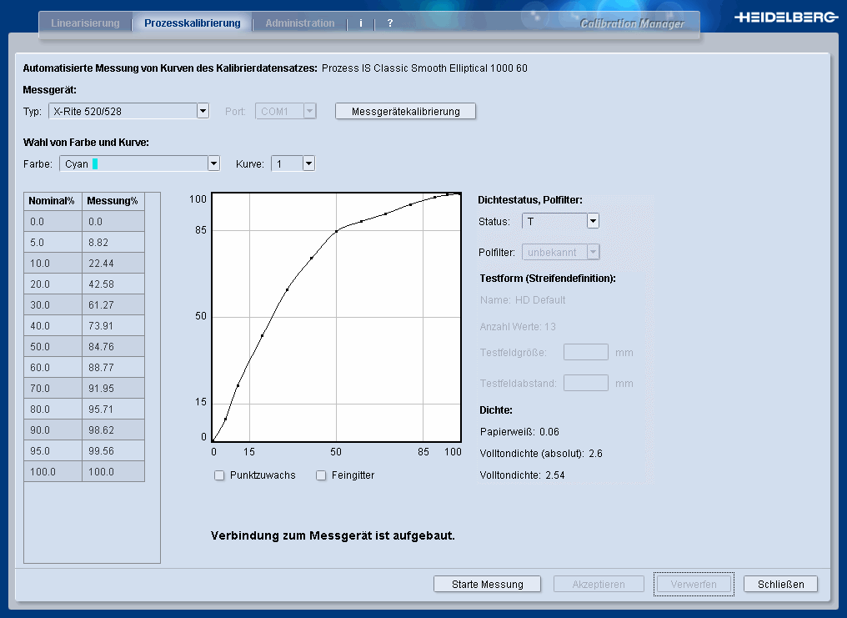Select nominal cell 60.0
Screen dimensions: 847x618
coord(53,367)
